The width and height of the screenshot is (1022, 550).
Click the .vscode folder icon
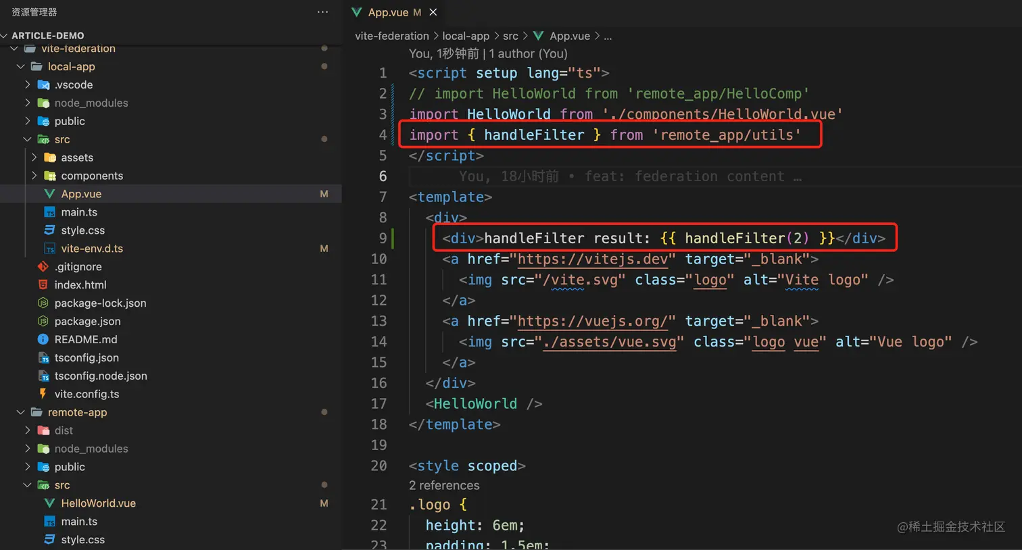pos(43,84)
